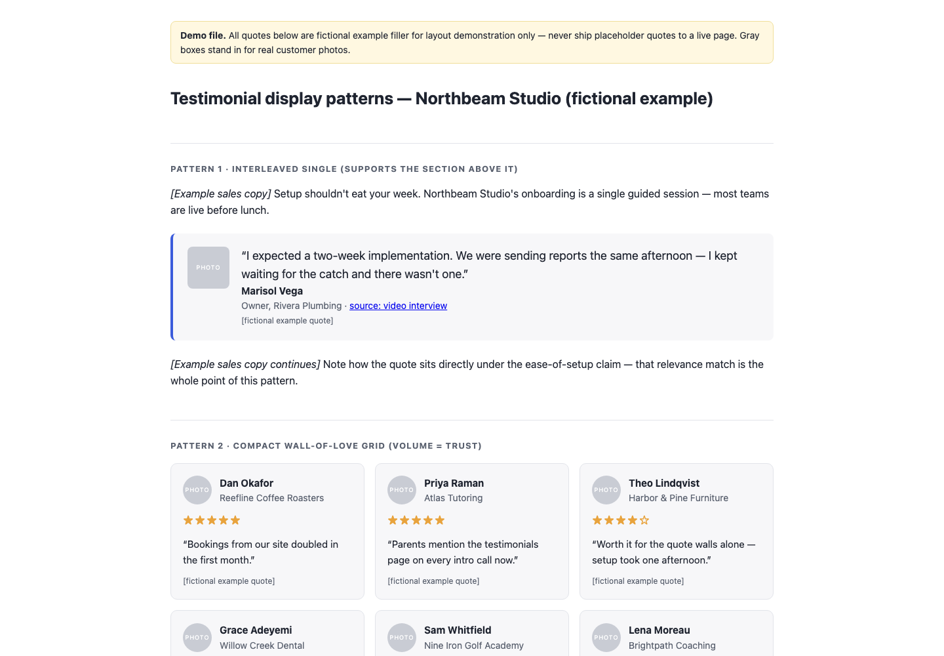Click the Bookings doubled quote text
Image resolution: width=944 pixels, height=656 pixels.
tap(261, 552)
